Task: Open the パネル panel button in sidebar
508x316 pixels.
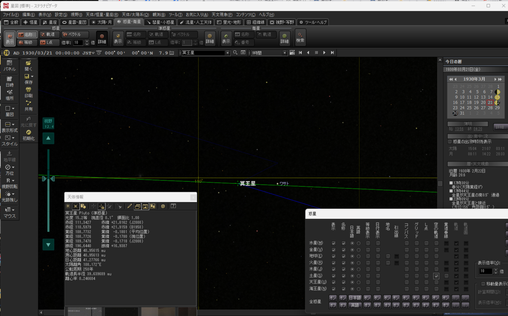Action: [x=9, y=66]
